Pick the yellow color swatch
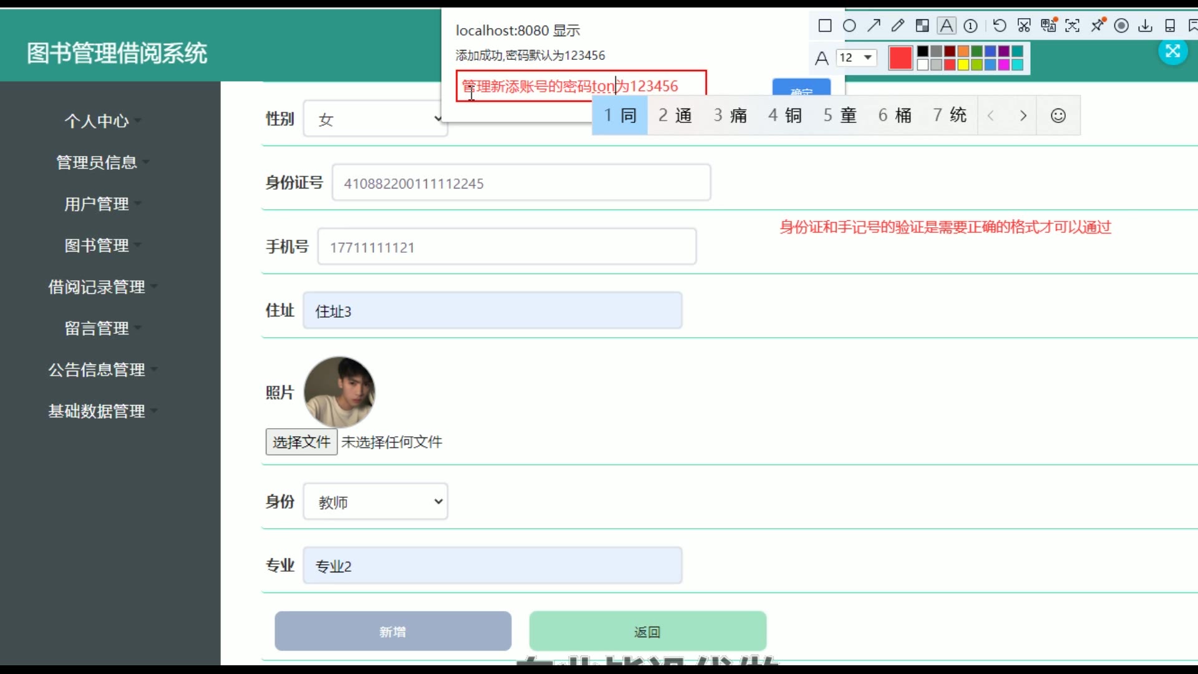This screenshot has height=674, width=1198. pyautogui.click(x=963, y=65)
